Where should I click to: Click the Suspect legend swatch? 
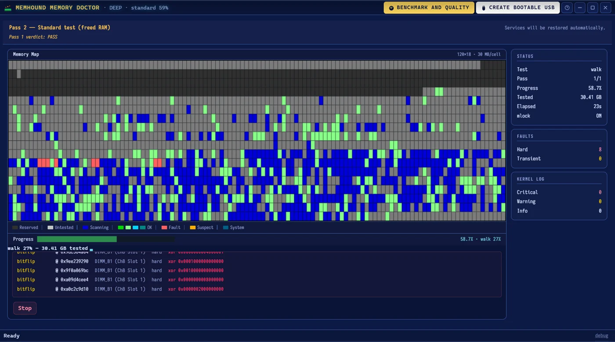pos(192,228)
